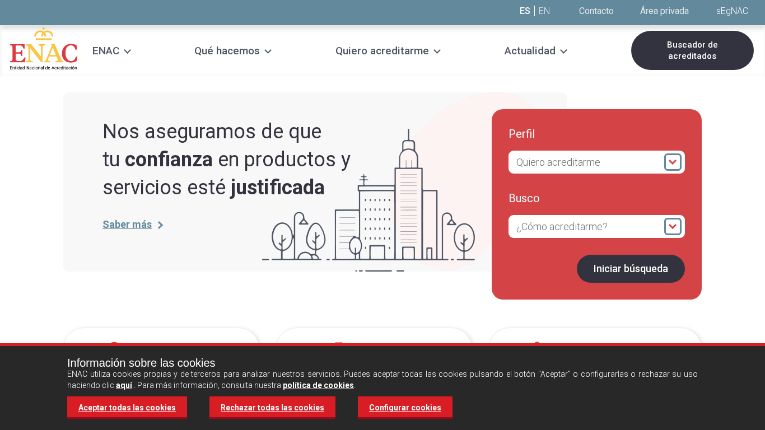Switch language to EN
Image resolution: width=765 pixels, height=430 pixels.
pos(544,11)
